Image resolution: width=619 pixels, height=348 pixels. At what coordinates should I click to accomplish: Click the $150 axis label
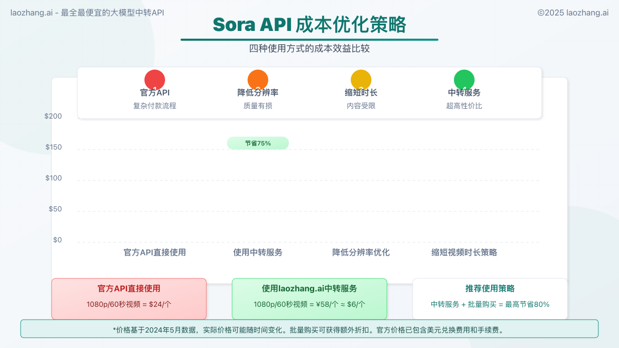click(x=53, y=147)
